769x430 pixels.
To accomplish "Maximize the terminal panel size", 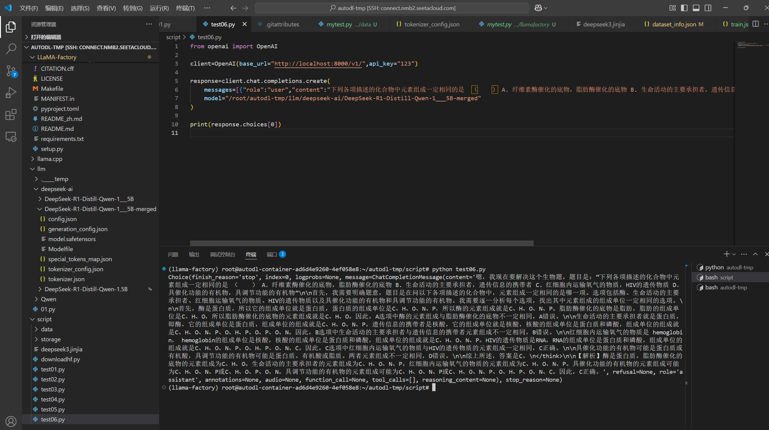I will tap(755, 254).
